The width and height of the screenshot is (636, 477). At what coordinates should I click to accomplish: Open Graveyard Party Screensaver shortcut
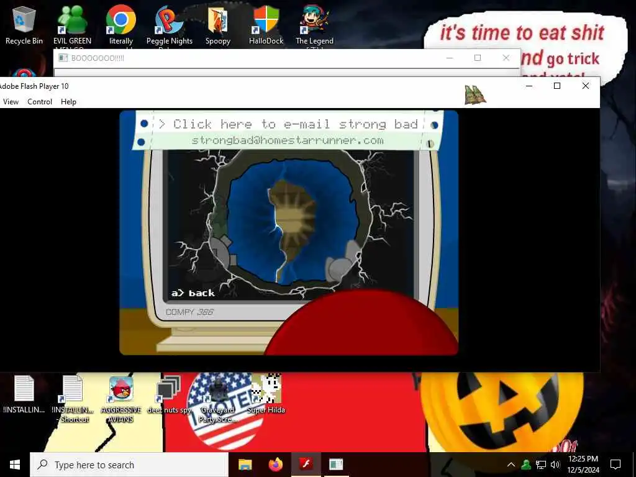(x=218, y=398)
